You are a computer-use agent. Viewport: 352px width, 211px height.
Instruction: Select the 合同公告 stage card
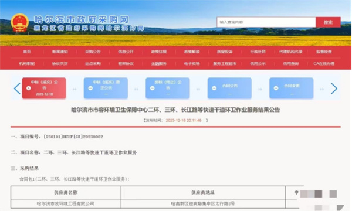(229, 88)
